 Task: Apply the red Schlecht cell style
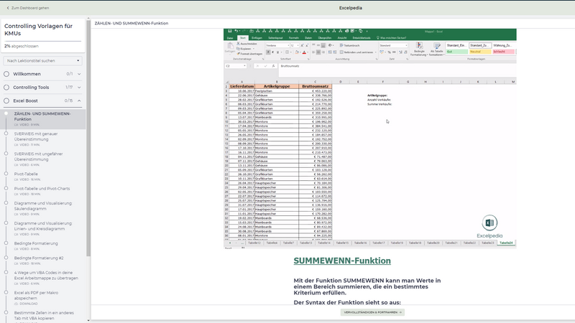[504, 52]
